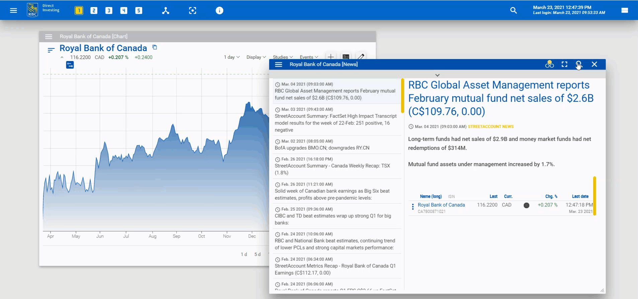The height and width of the screenshot is (299, 638).
Task: Click Royal Bank of Canada link in quote table
Action: (x=441, y=205)
